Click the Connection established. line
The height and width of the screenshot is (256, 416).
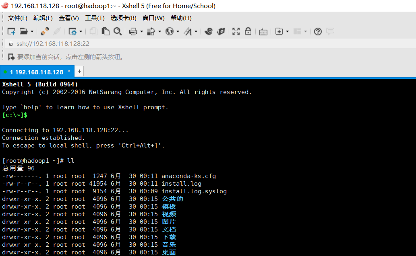(x=43, y=138)
